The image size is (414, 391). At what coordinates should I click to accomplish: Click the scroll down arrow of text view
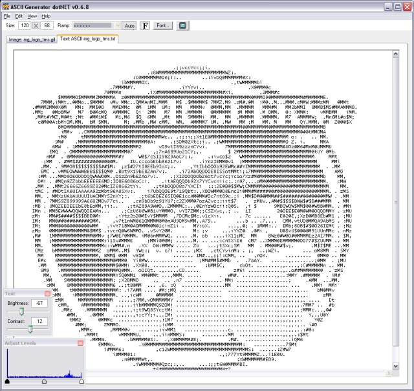click(x=395, y=366)
